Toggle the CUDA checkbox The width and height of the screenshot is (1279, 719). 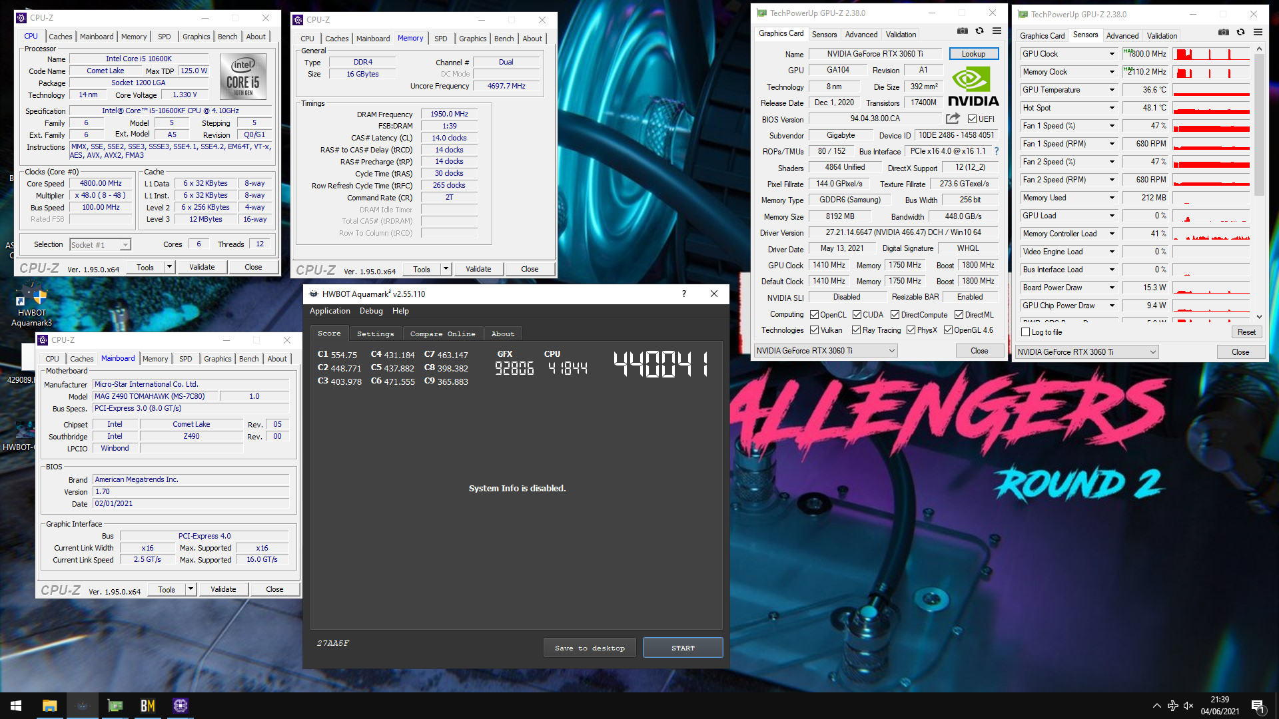[857, 315]
